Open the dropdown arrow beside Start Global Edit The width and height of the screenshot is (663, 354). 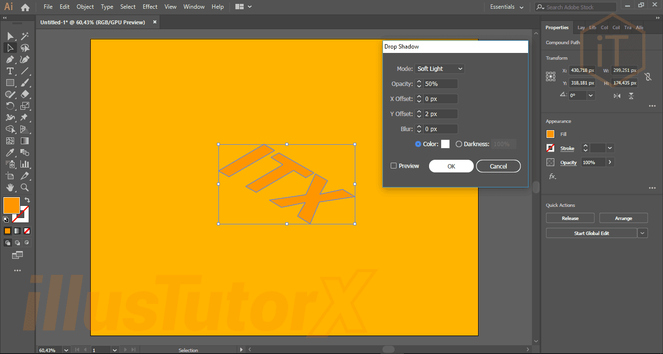[x=643, y=233]
